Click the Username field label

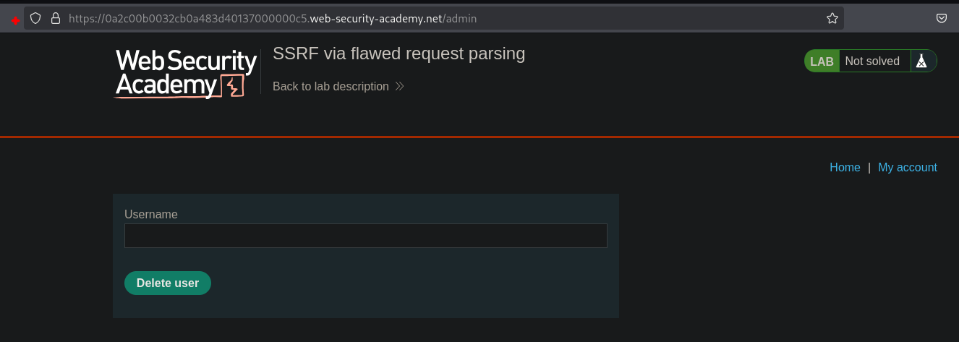coord(151,215)
